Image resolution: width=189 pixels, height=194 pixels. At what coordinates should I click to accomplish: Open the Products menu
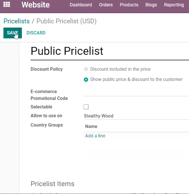click(129, 5)
